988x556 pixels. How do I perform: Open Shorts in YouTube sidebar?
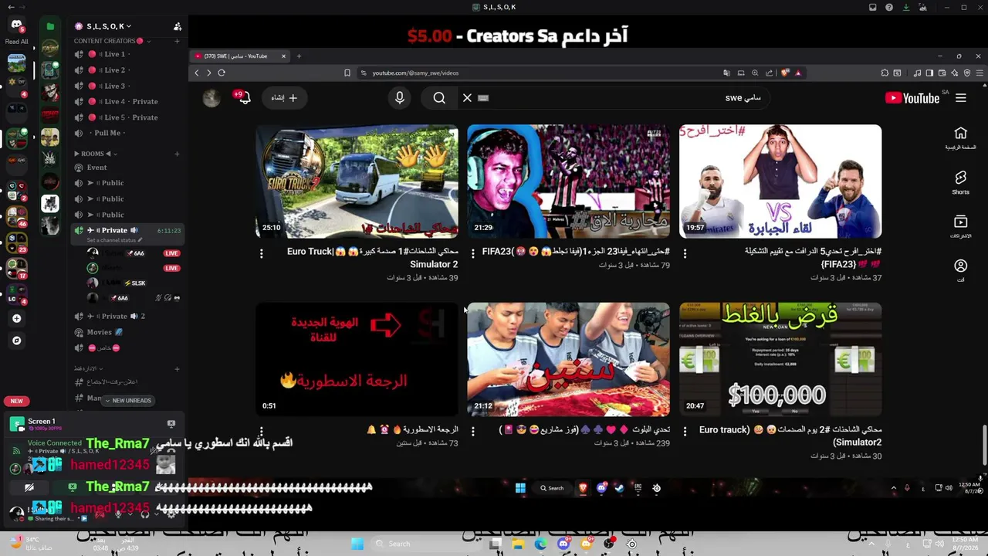(961, 182)
